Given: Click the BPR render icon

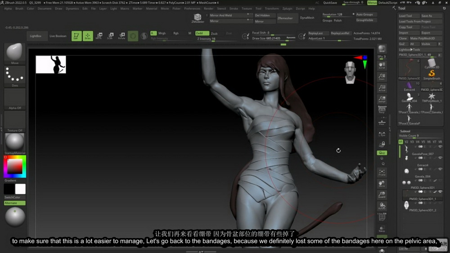Looking at the screenshot, I should [x=382, y=49].
